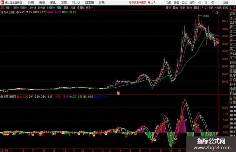Select the 月线 monthly period
This screenshot has width=236, height=152.
73,8
